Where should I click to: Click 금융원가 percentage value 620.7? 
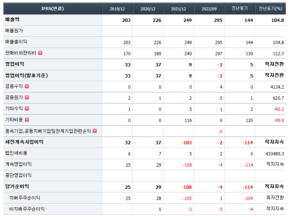(x=278, y=98)
